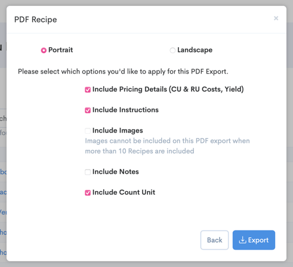
Task: Choose the Landscape orientation radio button
Action: click(x=172, y=50)
